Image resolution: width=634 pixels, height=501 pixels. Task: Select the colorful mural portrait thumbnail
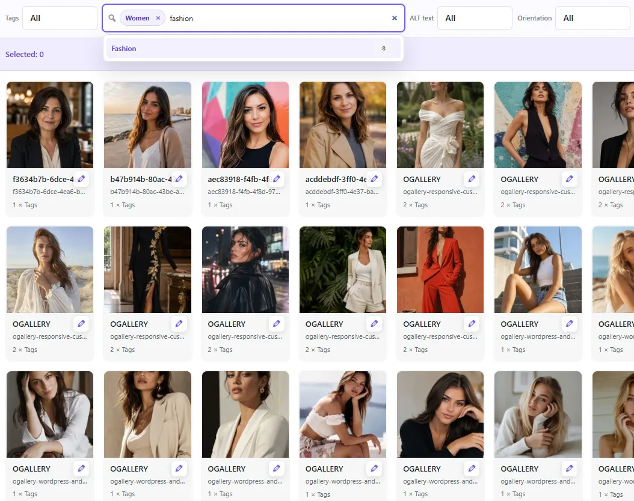tap(245, 125)
